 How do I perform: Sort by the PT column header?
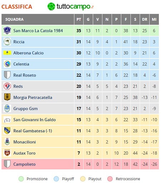(x=79, y=19)
